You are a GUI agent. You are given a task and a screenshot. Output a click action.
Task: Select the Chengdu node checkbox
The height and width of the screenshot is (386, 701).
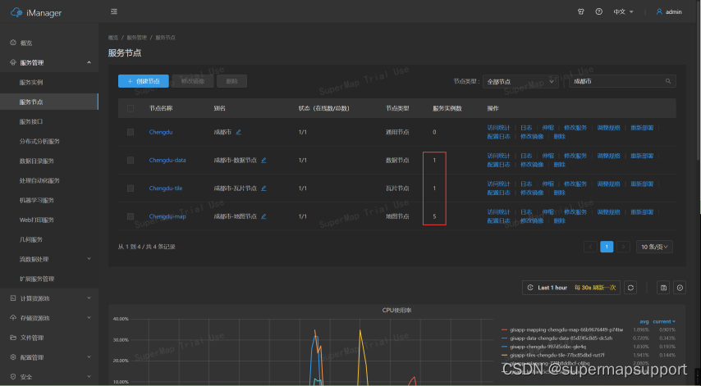pos(131,132)
